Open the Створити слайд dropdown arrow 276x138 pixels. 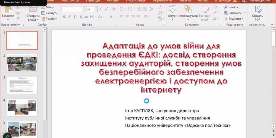37,20
